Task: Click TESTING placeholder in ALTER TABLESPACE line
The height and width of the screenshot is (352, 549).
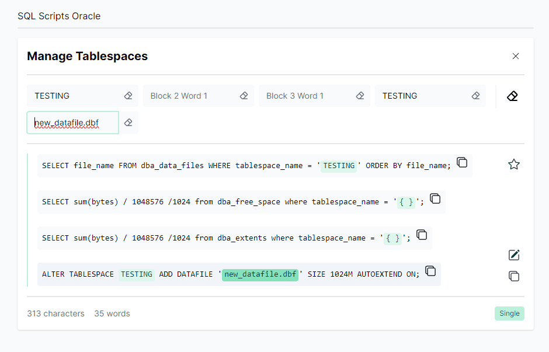Action: click(137, 274)
